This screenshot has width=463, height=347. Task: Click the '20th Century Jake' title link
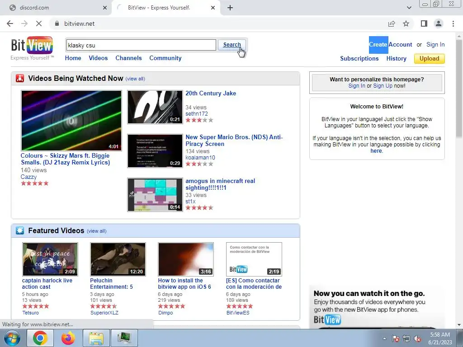point(211,93)
